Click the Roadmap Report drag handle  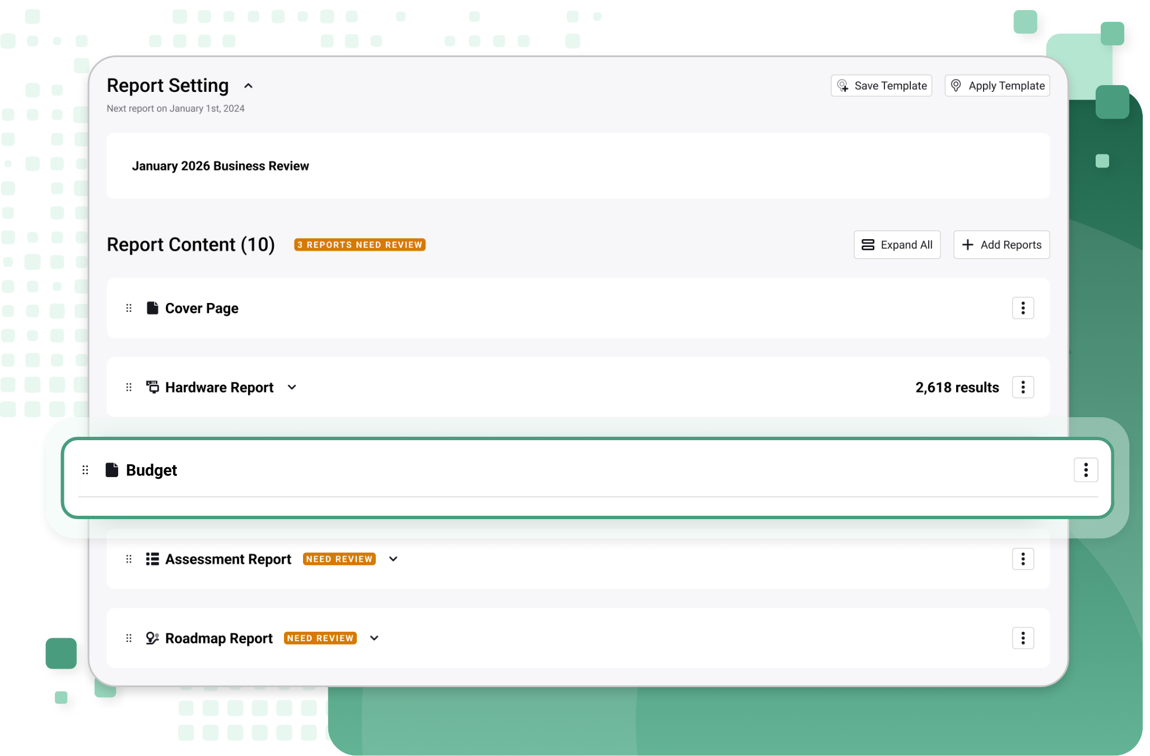129,638
